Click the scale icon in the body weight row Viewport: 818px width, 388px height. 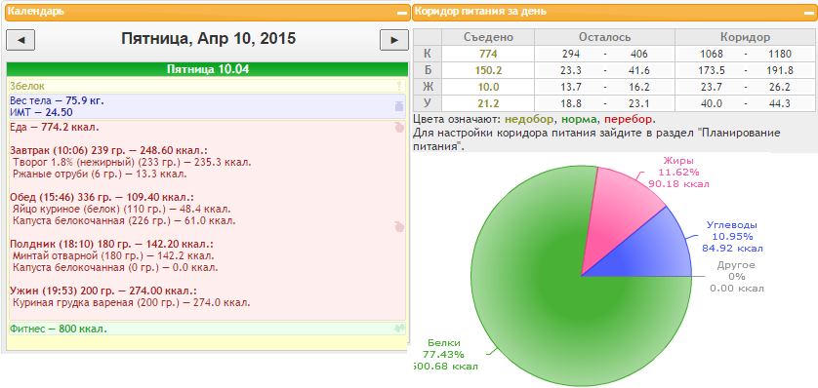tap(399, 106)
